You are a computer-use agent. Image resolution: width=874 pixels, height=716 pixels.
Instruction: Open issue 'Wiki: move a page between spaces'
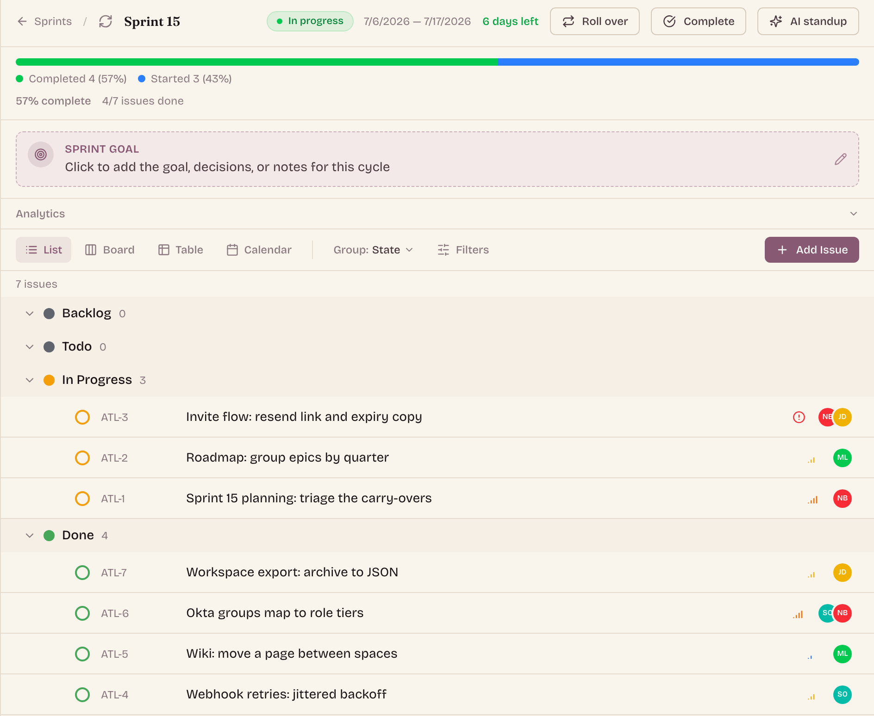click(x=292, y=654)
